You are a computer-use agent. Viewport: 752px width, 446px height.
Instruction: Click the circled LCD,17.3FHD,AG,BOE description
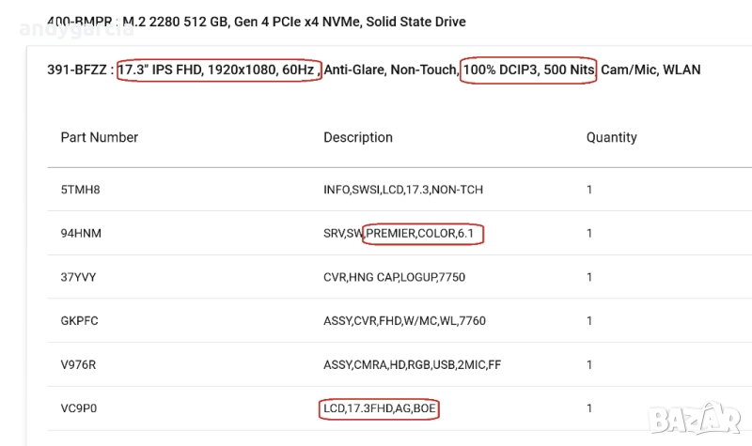[379, 408]
